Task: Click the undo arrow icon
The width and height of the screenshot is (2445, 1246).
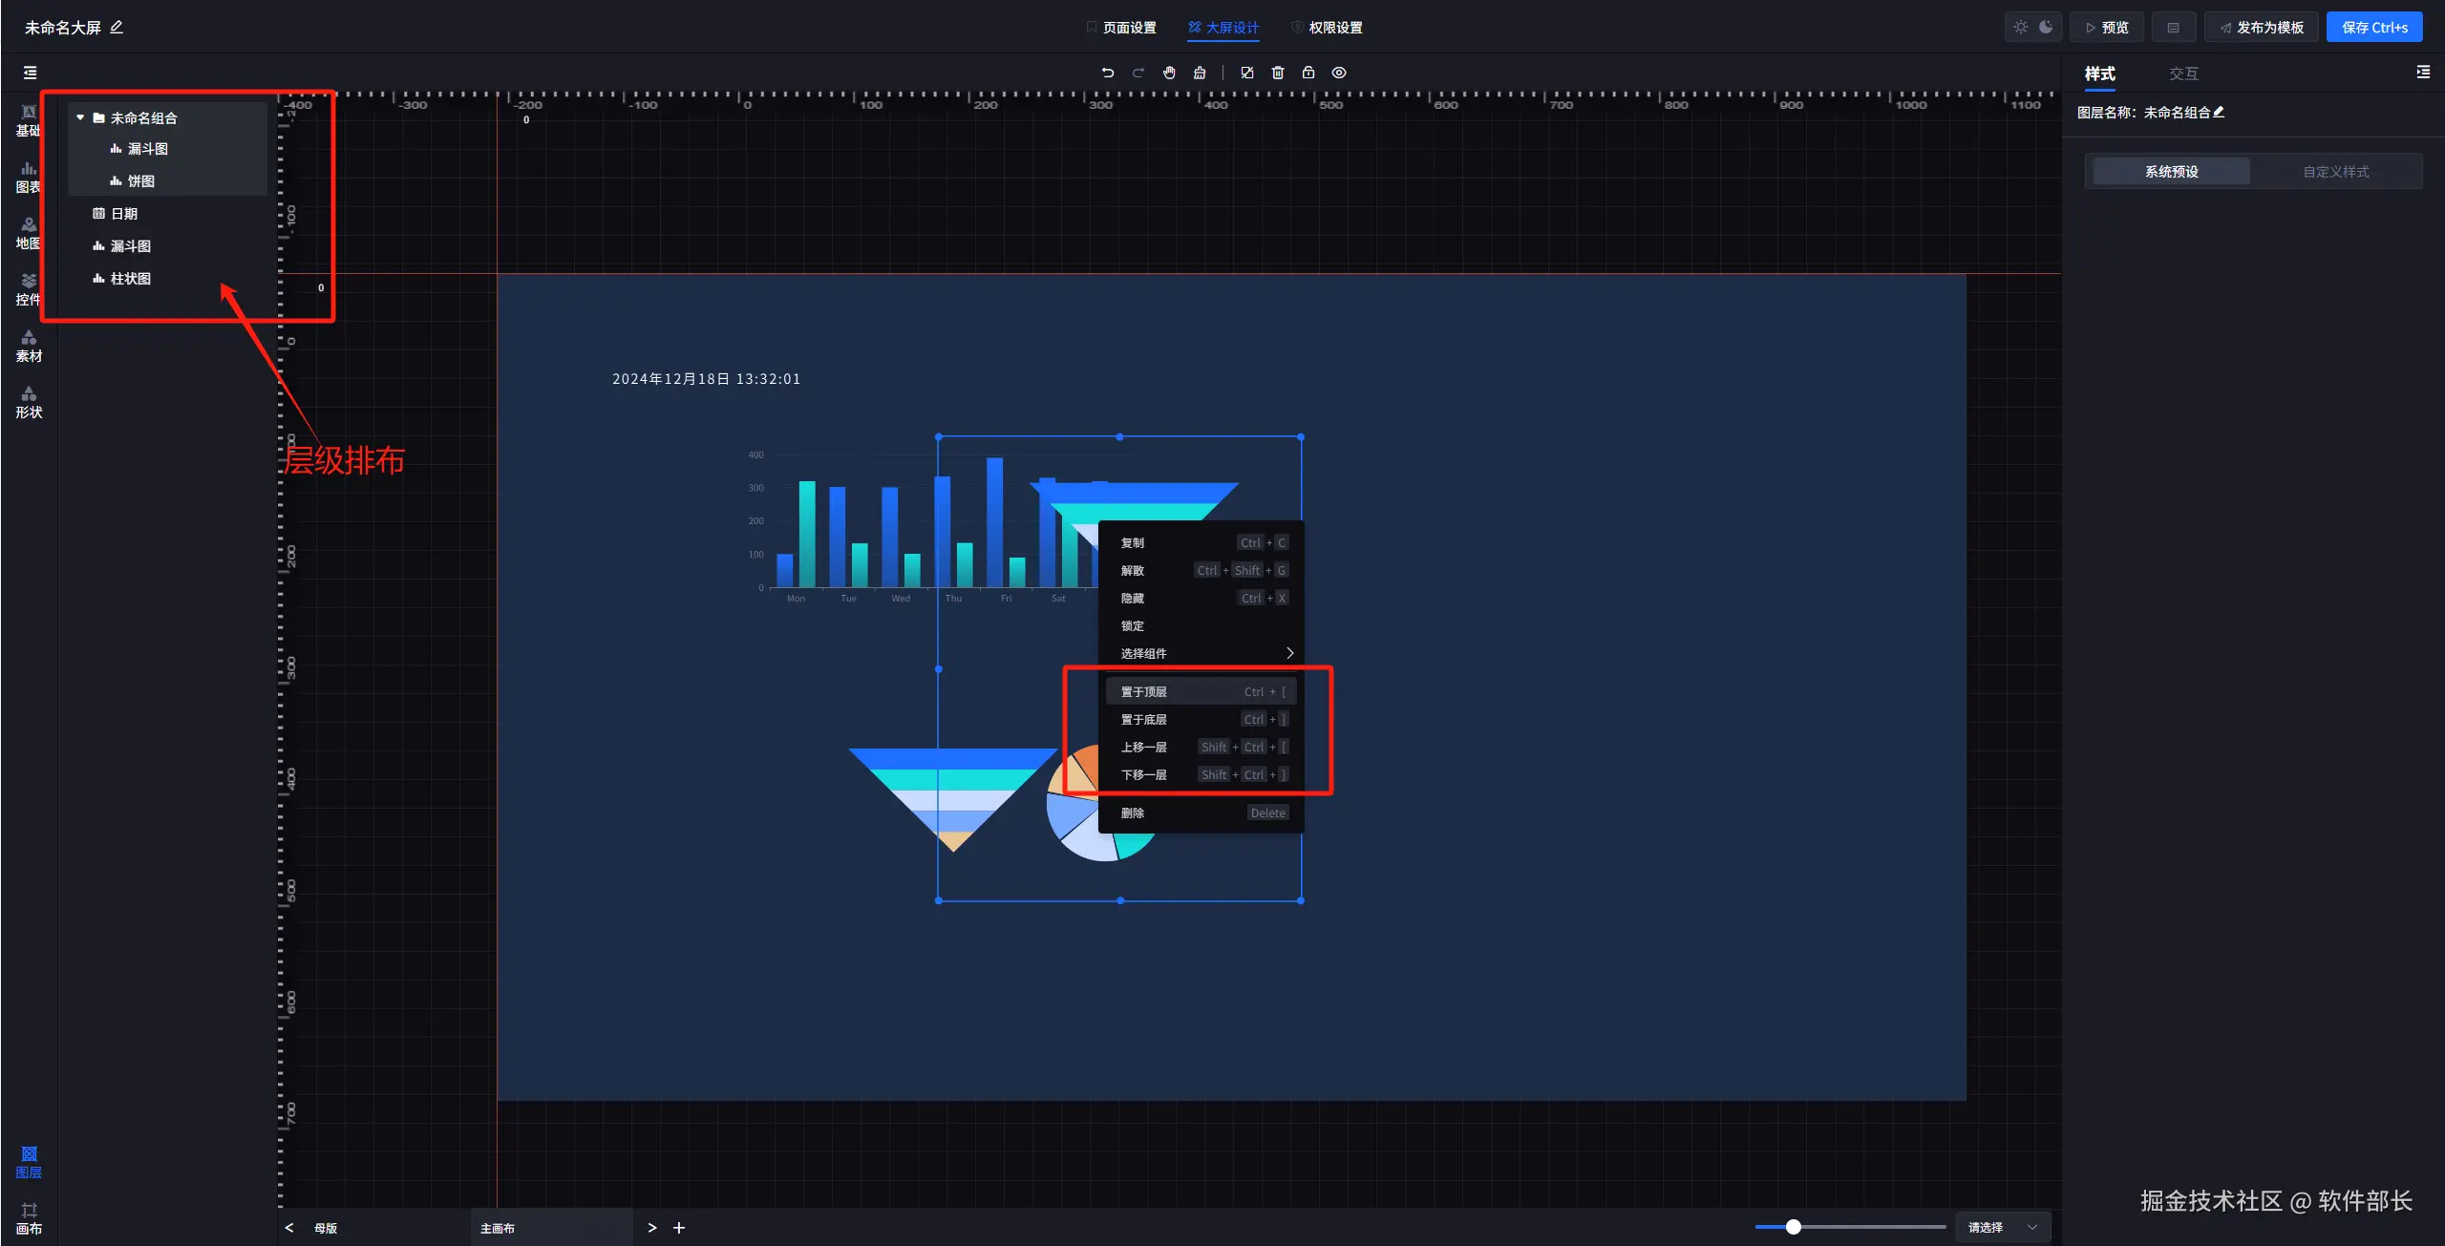Action: pyautogui.click(x=1108, y=73)
